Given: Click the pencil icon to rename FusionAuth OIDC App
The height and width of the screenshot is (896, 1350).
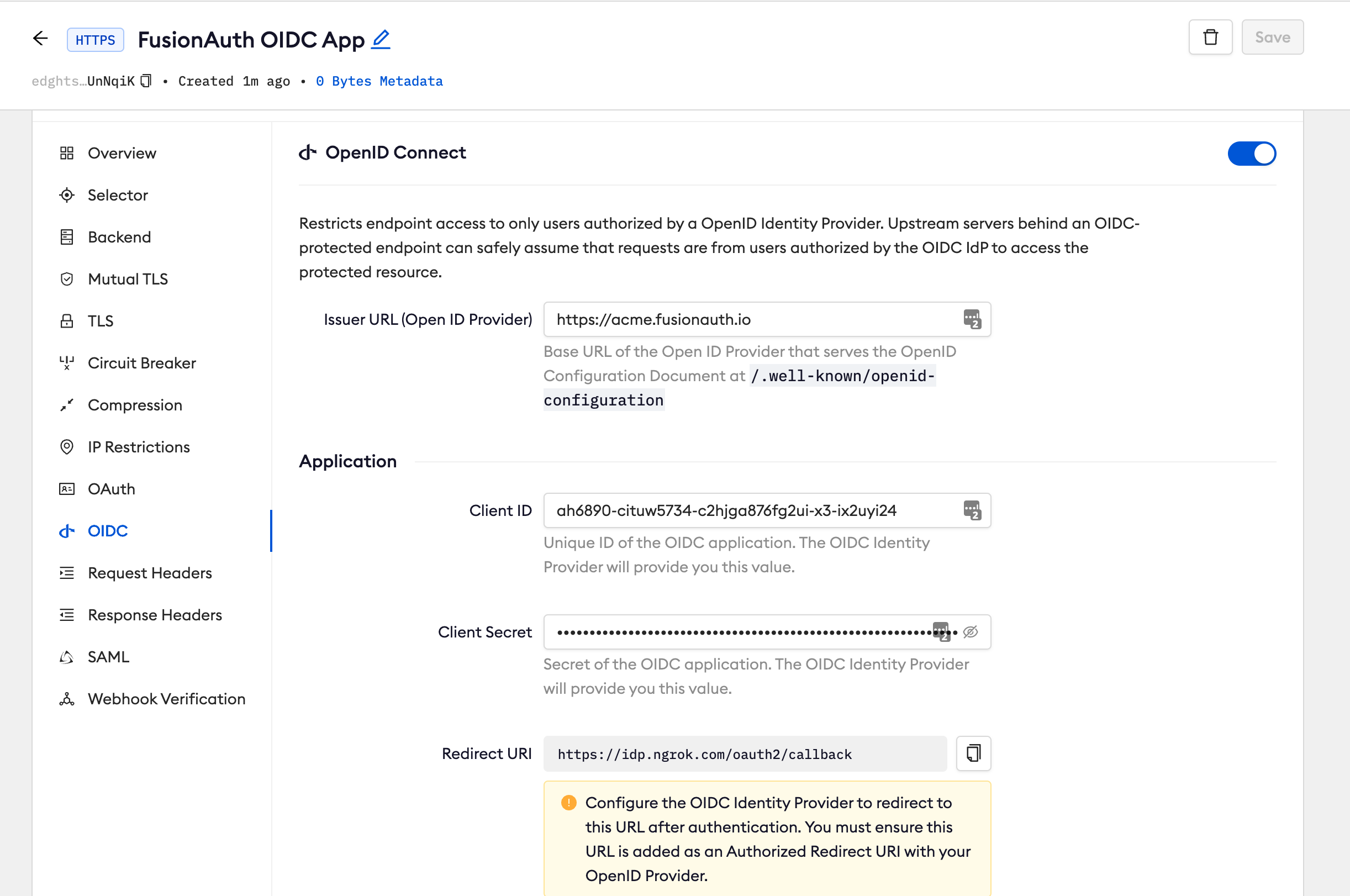Looking at the screenshot, I should pos(381,39).
